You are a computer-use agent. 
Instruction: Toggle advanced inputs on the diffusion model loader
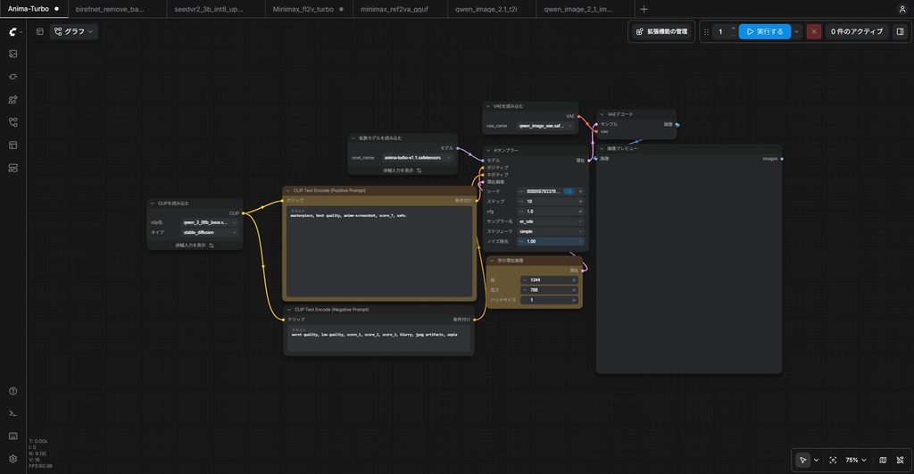pos(403,170)
